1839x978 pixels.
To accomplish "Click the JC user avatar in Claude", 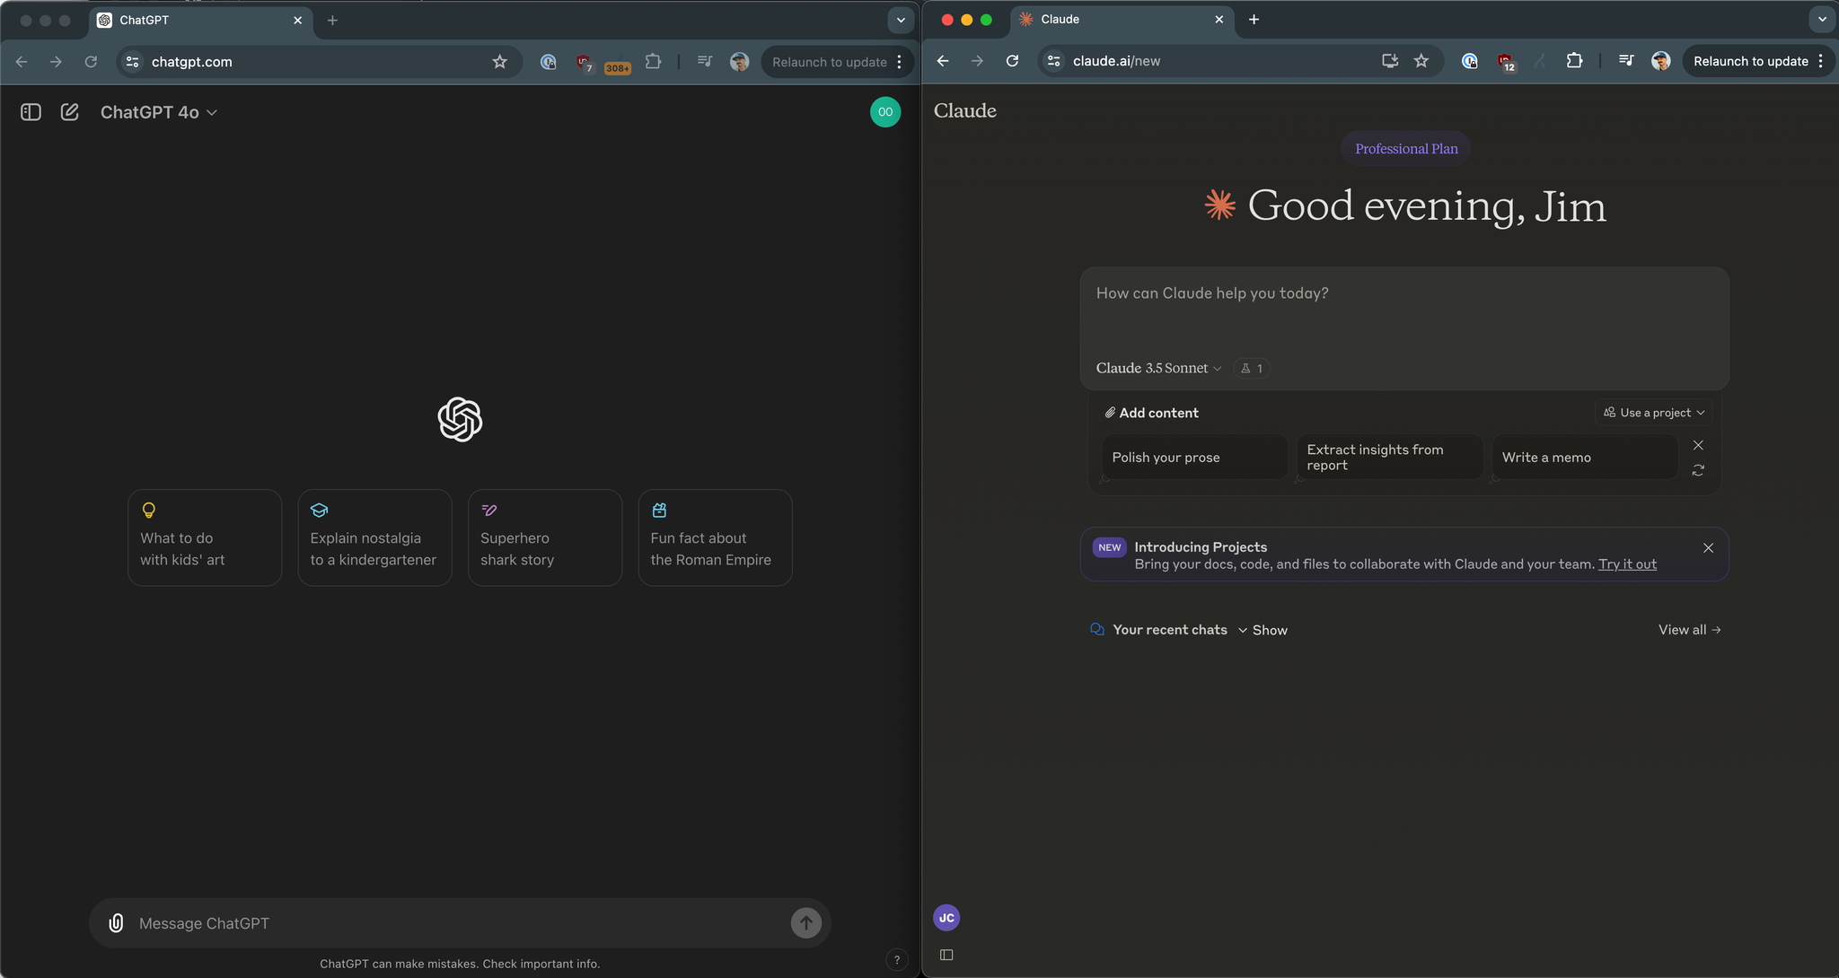I will coord(946,918).
